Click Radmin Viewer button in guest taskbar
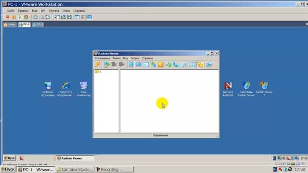Viewport: 308px width, 173px height. (x=75, y=158)
